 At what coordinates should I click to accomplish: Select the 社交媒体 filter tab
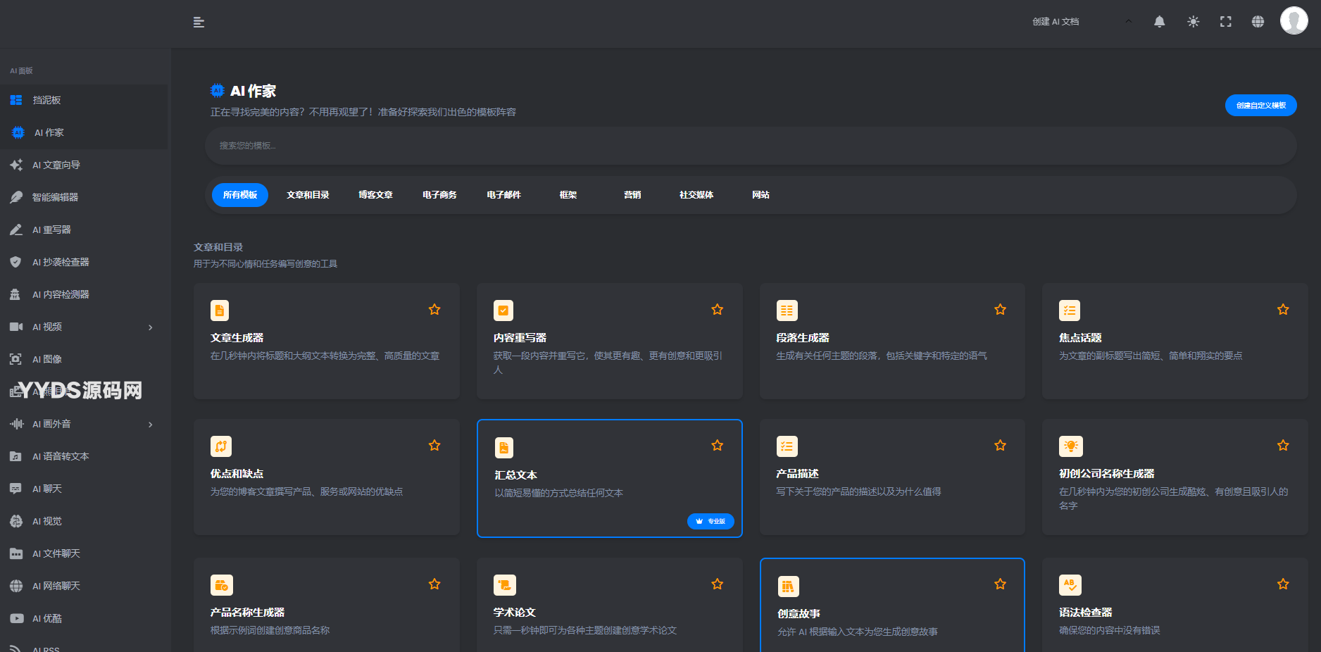(x=696, y=195)
